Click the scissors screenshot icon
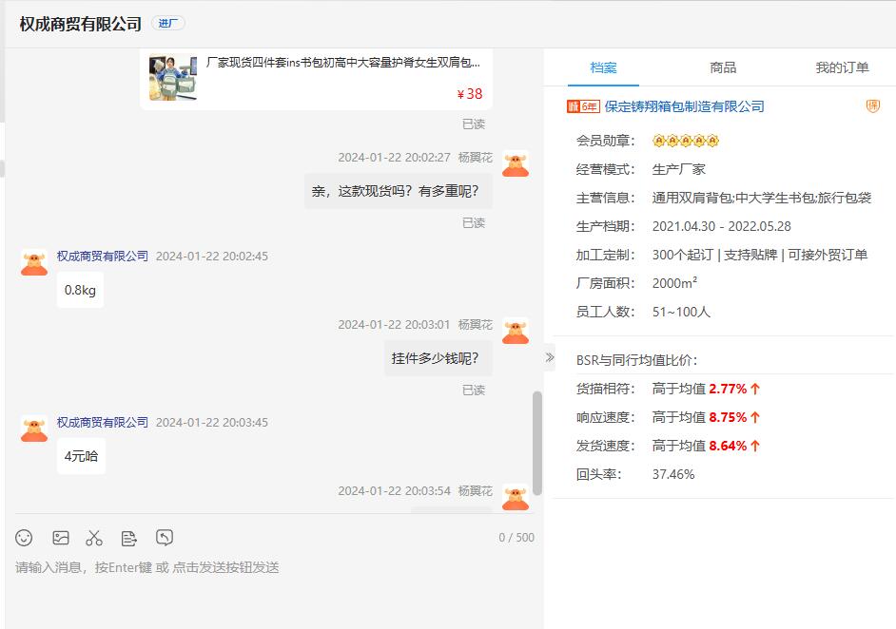Viewport: 896px width, 629px height. [94, 538]
